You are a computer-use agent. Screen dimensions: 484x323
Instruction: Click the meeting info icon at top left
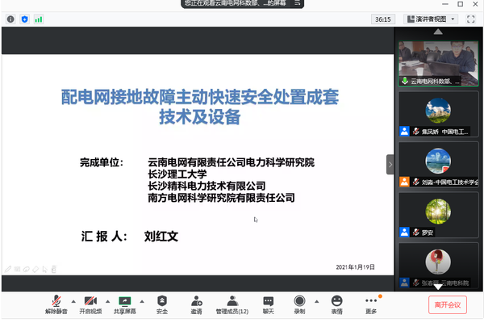point(10,19)
